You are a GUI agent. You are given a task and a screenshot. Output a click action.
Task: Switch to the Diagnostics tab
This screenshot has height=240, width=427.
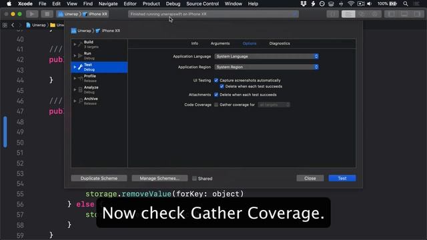[x=280, y=43]
